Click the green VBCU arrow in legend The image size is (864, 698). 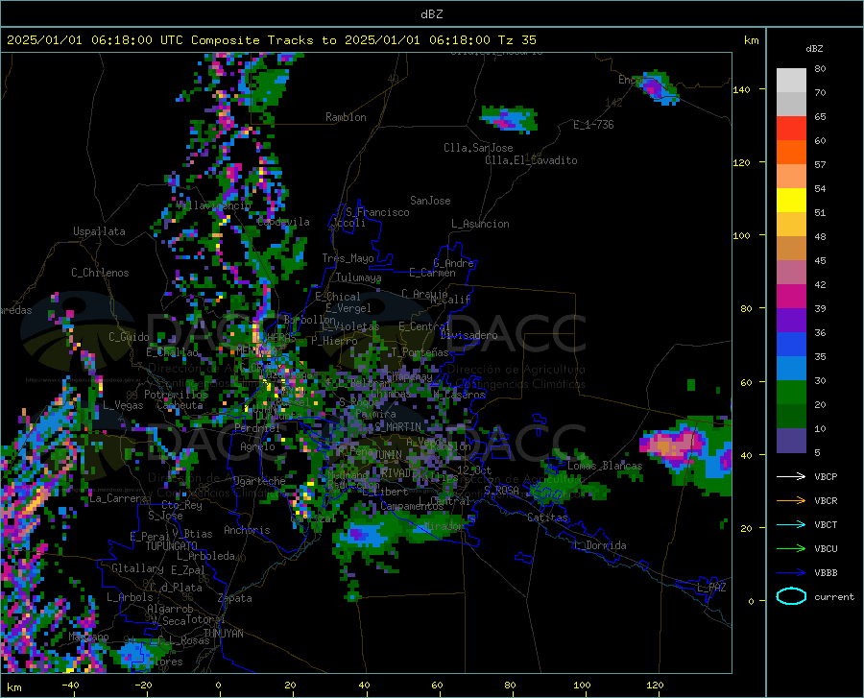tap(791, 549)
